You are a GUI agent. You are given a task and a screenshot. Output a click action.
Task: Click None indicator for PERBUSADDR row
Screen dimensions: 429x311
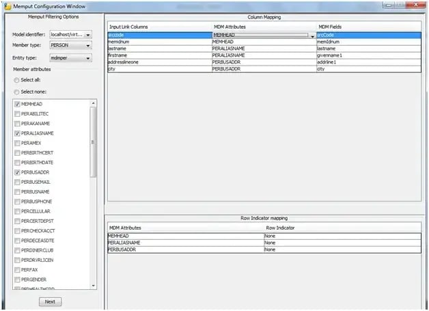click(342, 249)
